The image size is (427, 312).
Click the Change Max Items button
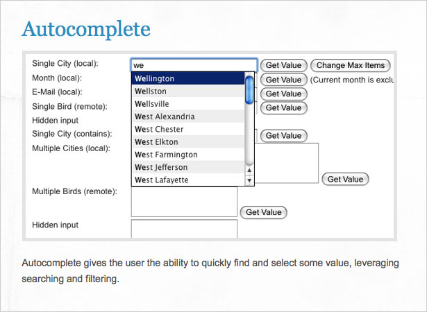tap(351, 65)
